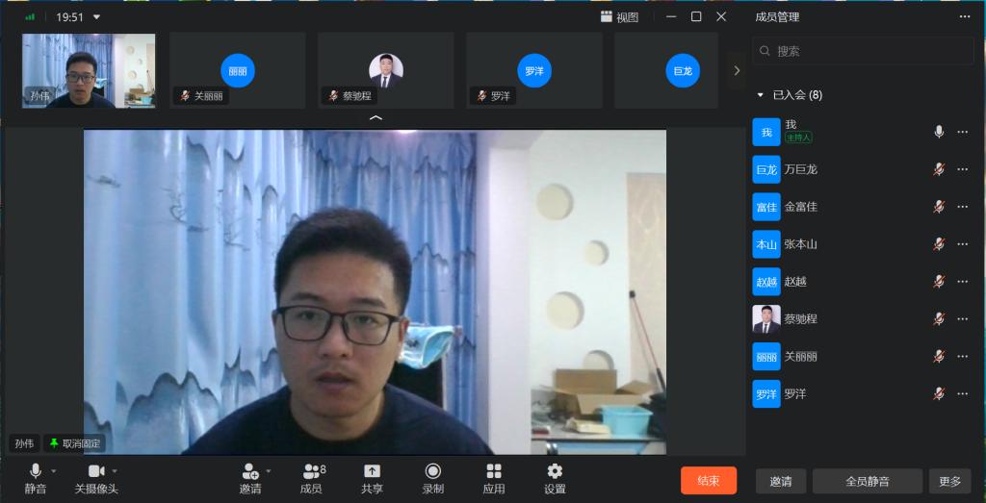
Task: Unmute 万巨龙's microphone in member list
Action: (x=939, y=169)
